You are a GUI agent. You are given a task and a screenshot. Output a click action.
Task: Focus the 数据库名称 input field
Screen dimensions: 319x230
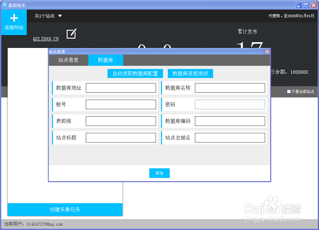click(x=230, y=88)
